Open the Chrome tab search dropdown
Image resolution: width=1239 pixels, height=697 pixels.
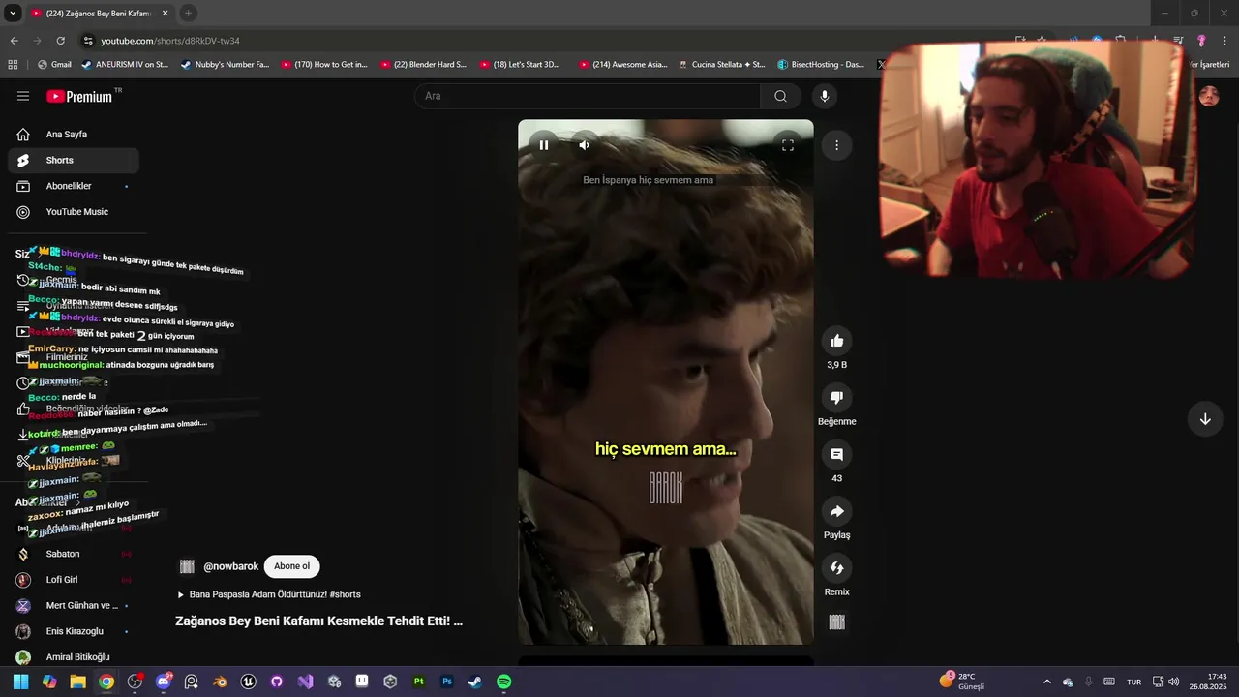point(13,13)
